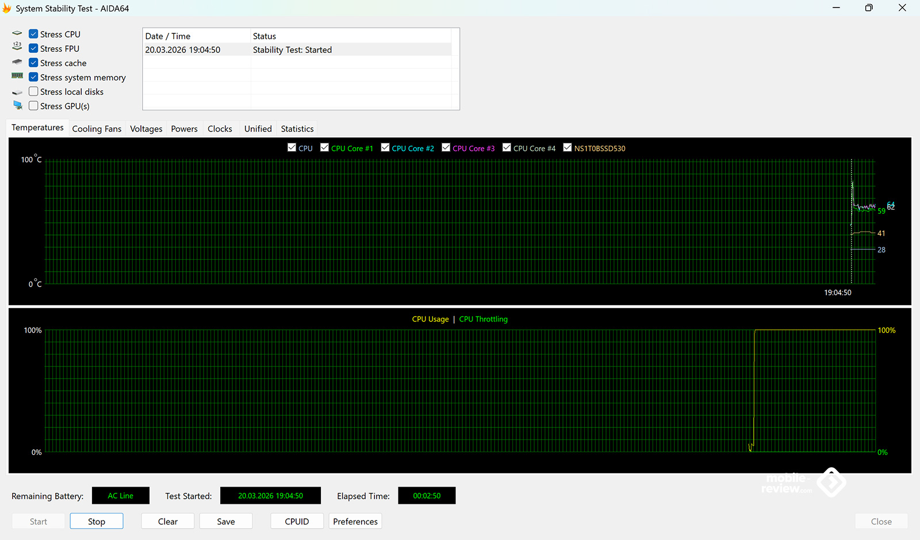Select the Stability Test: Started log row
This screenshot has height=540, width=920.
pos(292,50)
